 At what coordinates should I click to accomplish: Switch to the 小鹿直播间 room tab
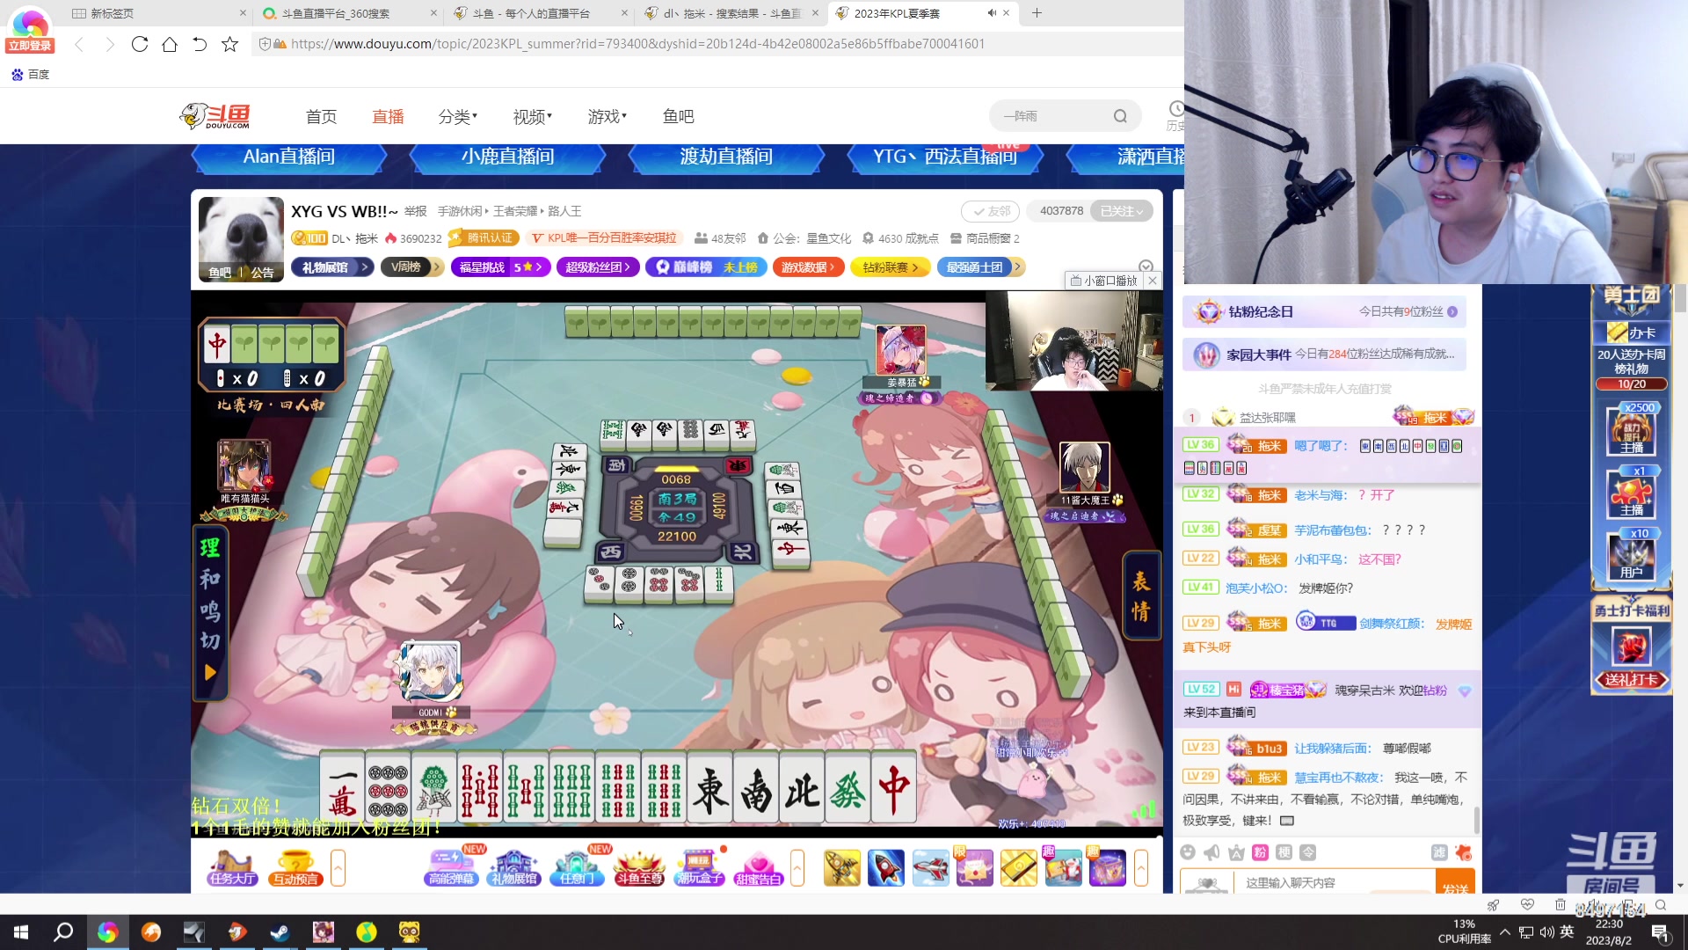point(507,157)
